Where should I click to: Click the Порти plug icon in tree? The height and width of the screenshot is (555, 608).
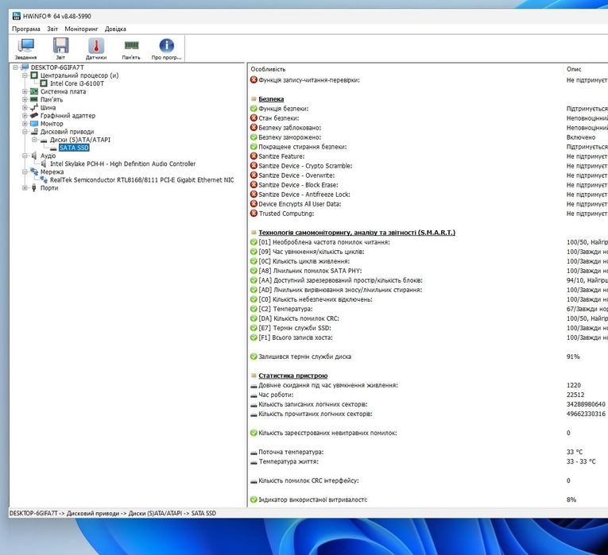[34, 188]
